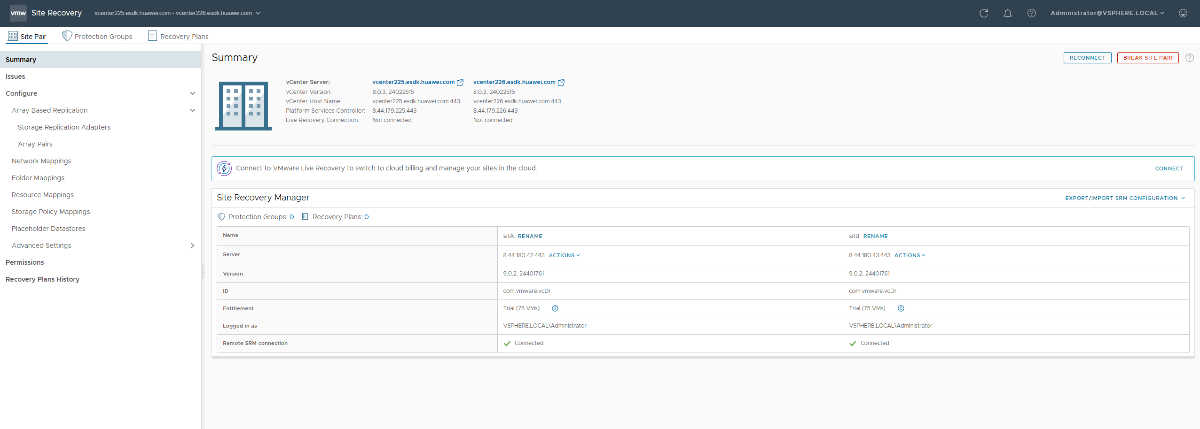This screenshot has height=429, width=1200.
Task: Open Permissions in the sidebar
Action: click(x=25, y=262)
